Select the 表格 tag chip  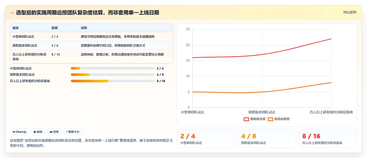38,132
